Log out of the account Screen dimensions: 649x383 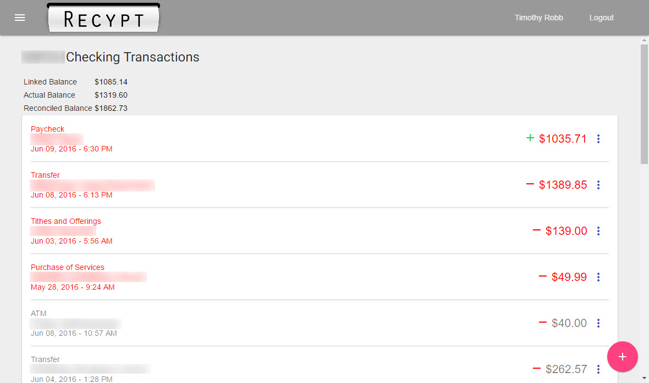(601, 18)
